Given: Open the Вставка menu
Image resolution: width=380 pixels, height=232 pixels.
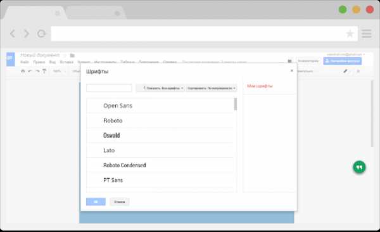Looking at the screenshot, I should pos(66,62).
